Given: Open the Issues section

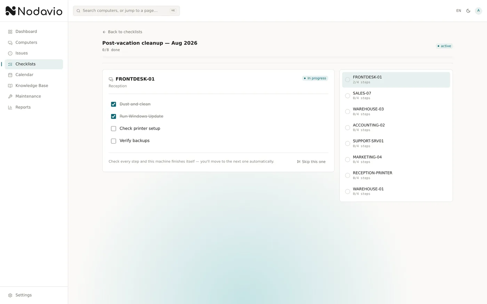Looking at the screenshot, I should 34,53.
